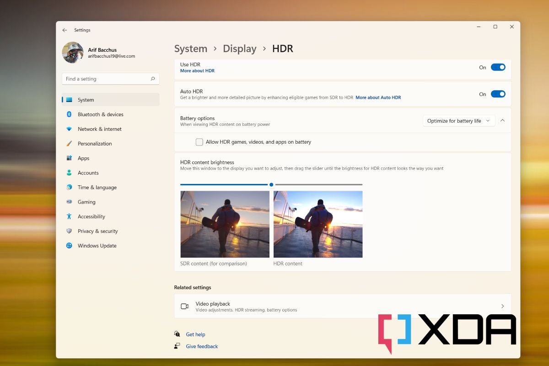The height and width of the screenshot is (366, 549).
Task: Click the System breadcrumb at page top
Action: [191, 48]
